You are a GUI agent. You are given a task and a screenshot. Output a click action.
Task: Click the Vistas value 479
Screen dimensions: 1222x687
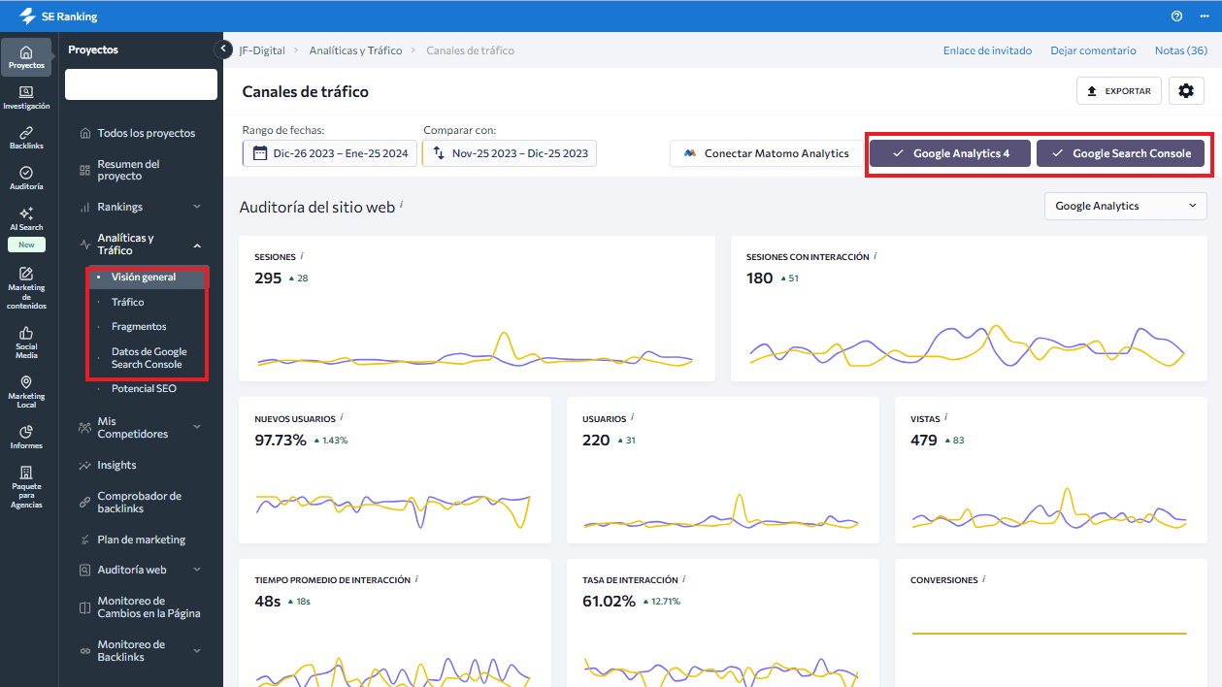pyautogui.click(x=924, y=441)
